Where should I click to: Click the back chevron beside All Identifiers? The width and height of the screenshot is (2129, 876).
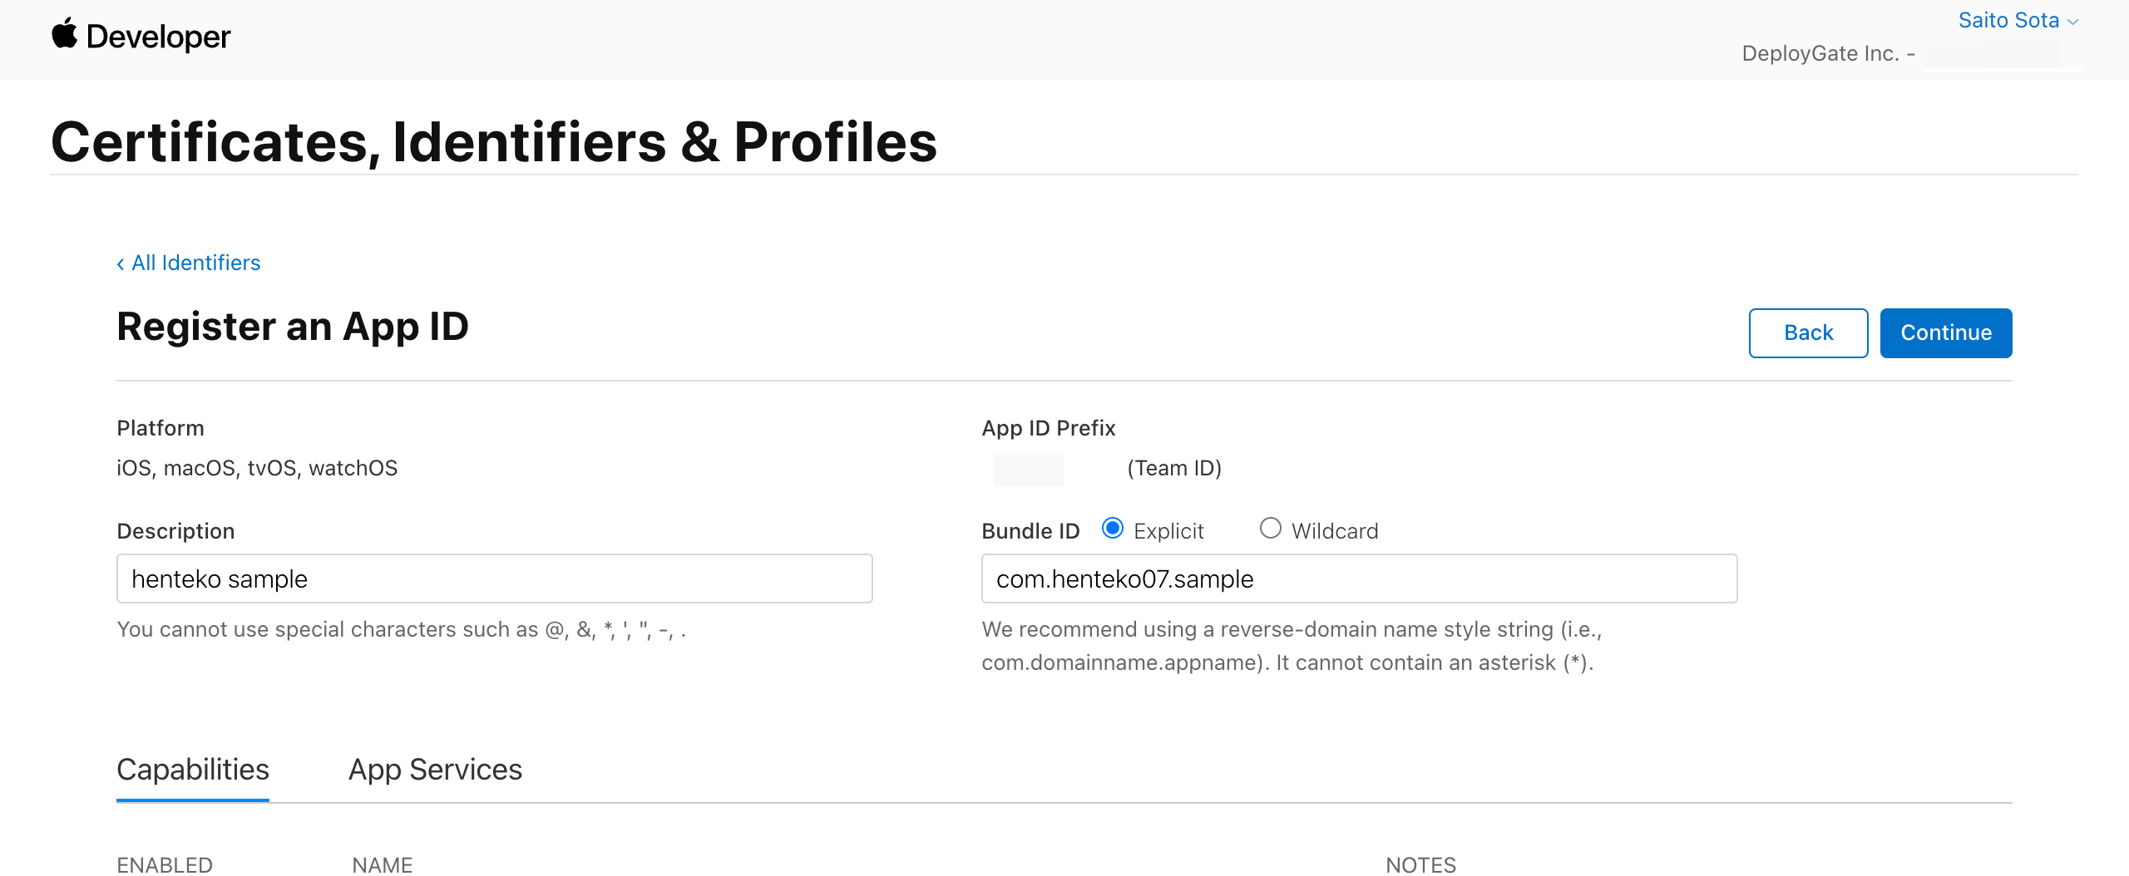point(121,263)
